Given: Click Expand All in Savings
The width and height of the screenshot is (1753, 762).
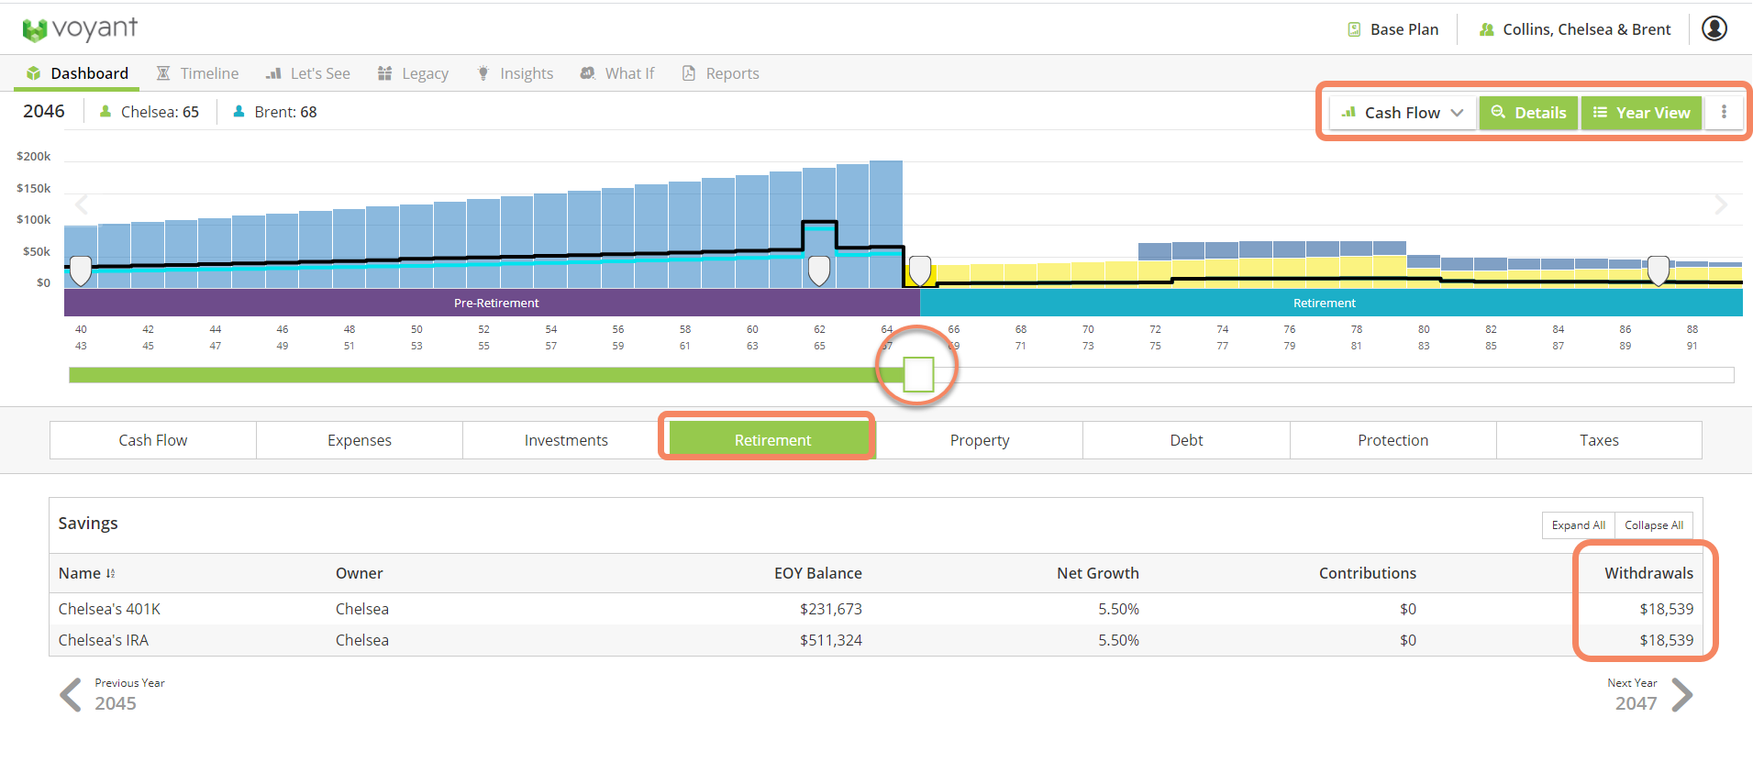Looking at the screenshot, I should (x=1579, y=525).
